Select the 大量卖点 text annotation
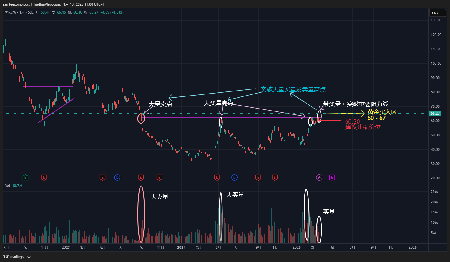Viewport: 450px width, 262px height. (160, 104)
